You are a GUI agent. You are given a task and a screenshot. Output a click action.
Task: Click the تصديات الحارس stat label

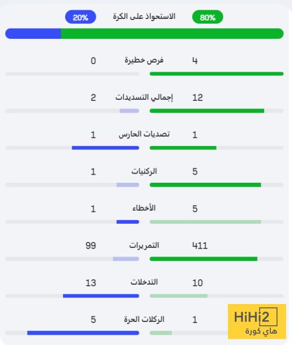[x=144, y=134]
